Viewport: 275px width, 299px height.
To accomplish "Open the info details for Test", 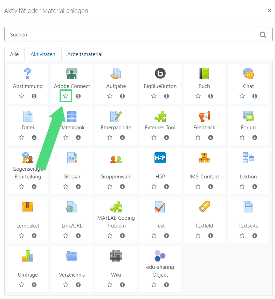I will (x=166, y=236).
